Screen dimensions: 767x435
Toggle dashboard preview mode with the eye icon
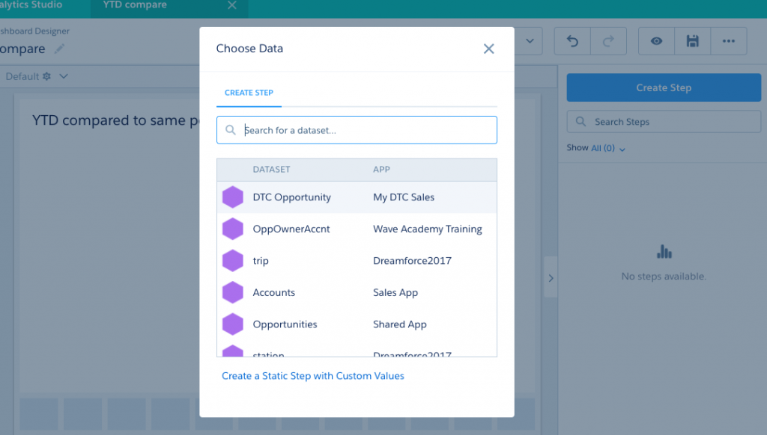[x=656, y=41]
